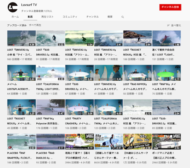Open title LOST DRIVER2.0 小林 桂
190x168 pixels.
pos(19,52)
